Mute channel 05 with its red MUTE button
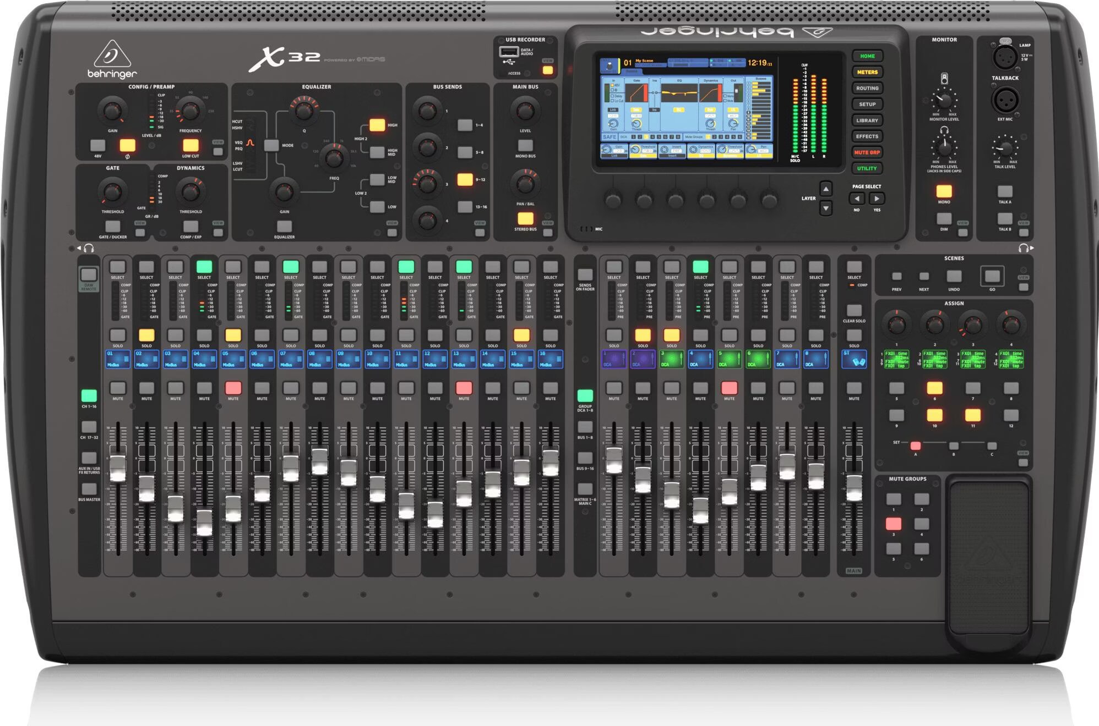 click(x=233, y=388)
